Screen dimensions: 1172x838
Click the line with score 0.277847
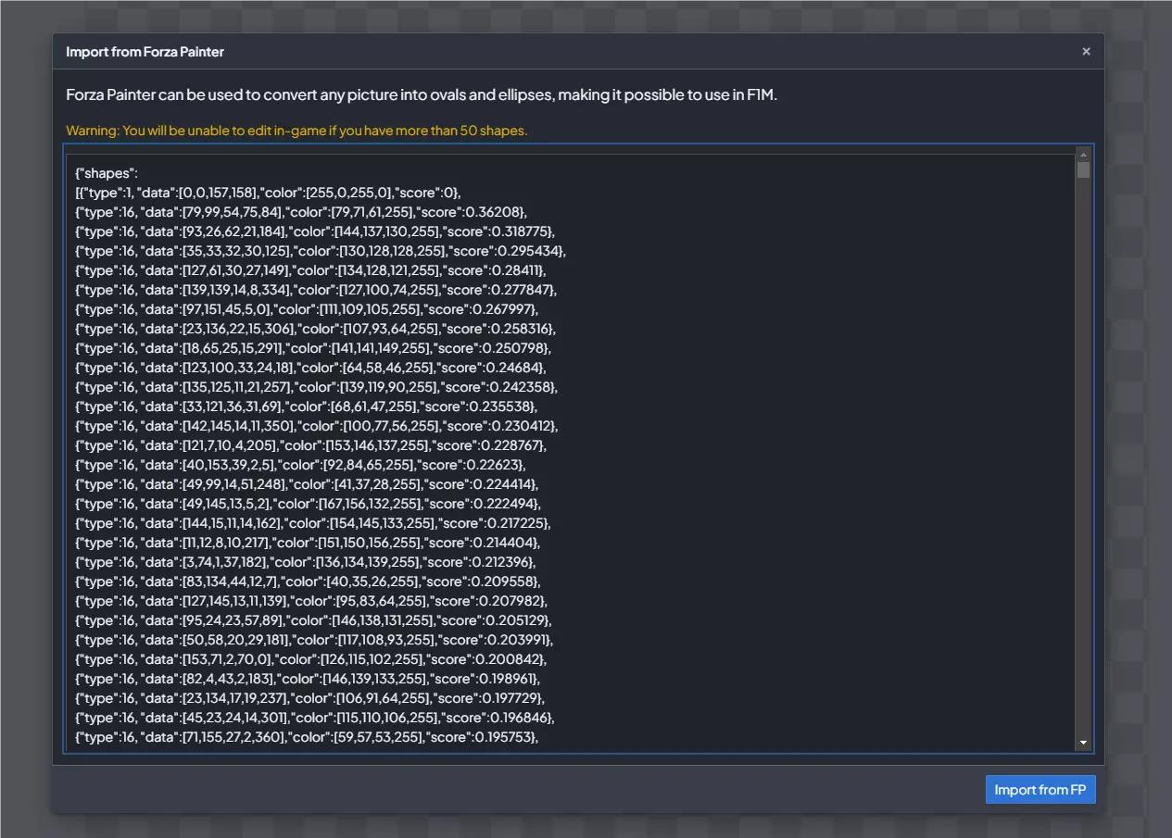click(x=316, y=290)
